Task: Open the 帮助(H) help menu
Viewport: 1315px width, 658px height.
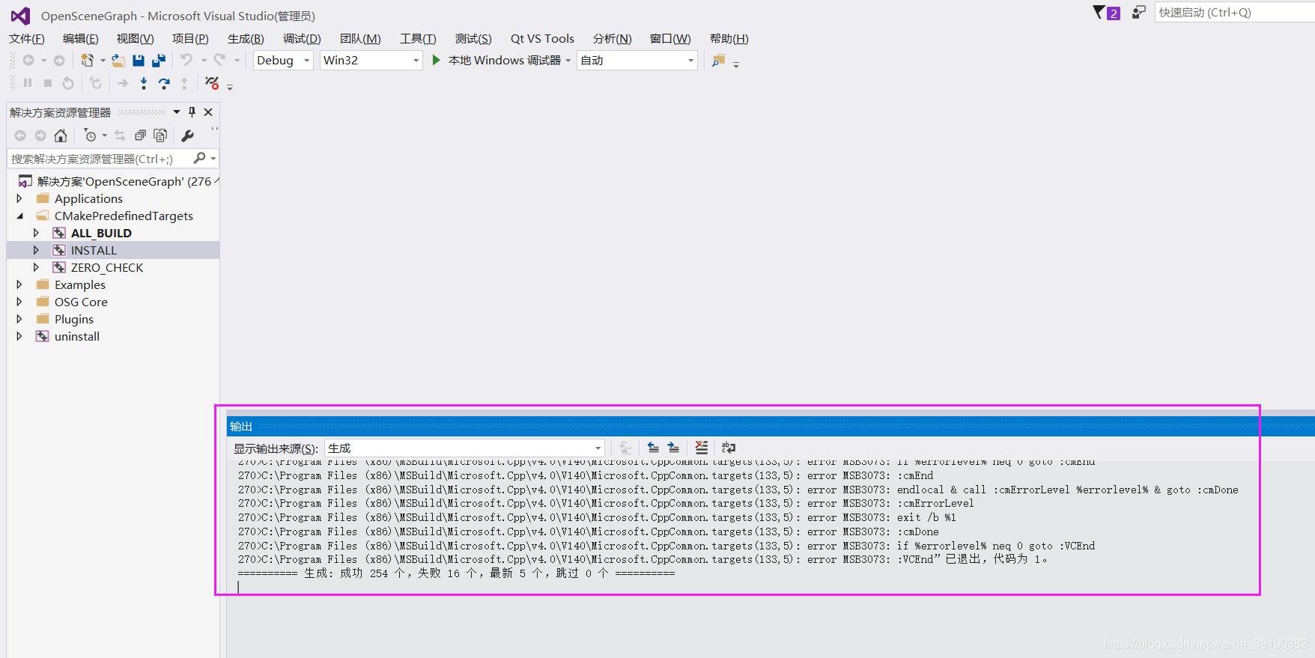Action: tap(729, 39)
